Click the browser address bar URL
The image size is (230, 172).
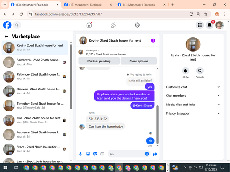point(69,14)
